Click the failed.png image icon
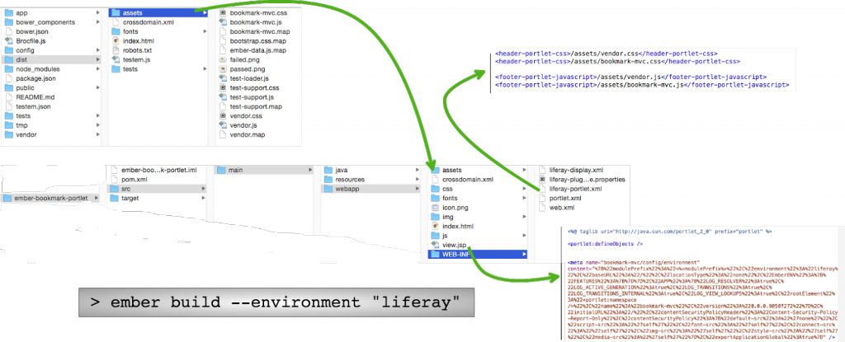Screen dimensions: 845x342 (223, 59)
